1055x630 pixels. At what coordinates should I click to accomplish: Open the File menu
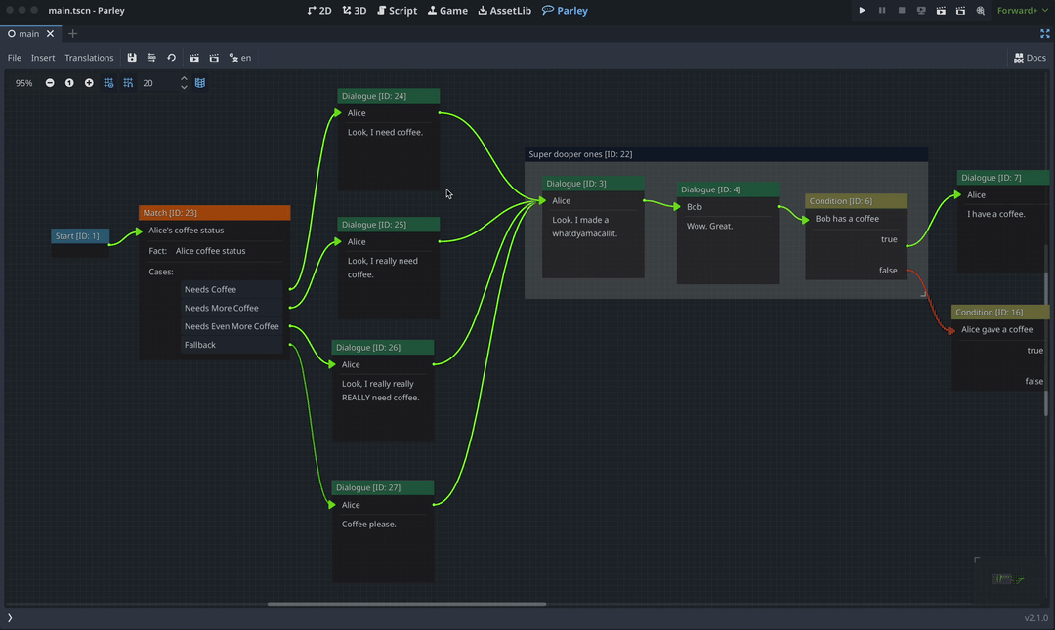coord(15,58)
